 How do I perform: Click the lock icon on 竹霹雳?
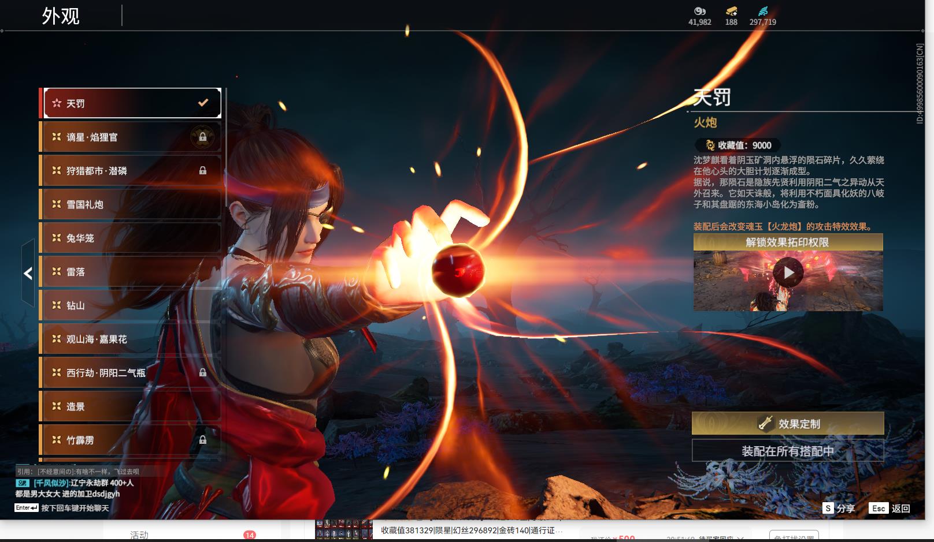pyautogui.click(x=203, y=440)
